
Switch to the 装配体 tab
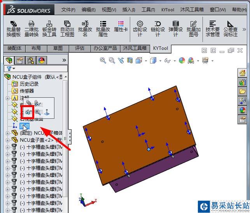click(x=14, y=48)
